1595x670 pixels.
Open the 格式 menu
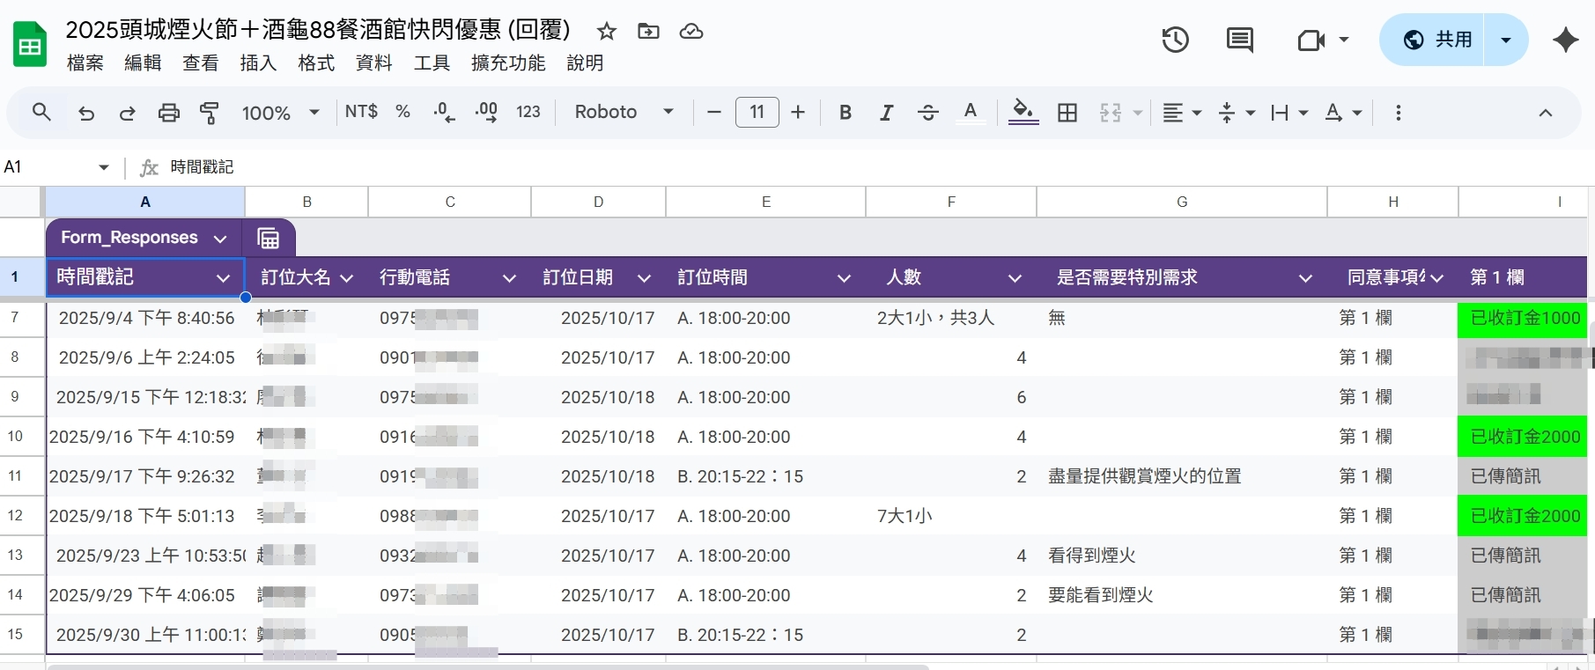[x=316, y=63]
